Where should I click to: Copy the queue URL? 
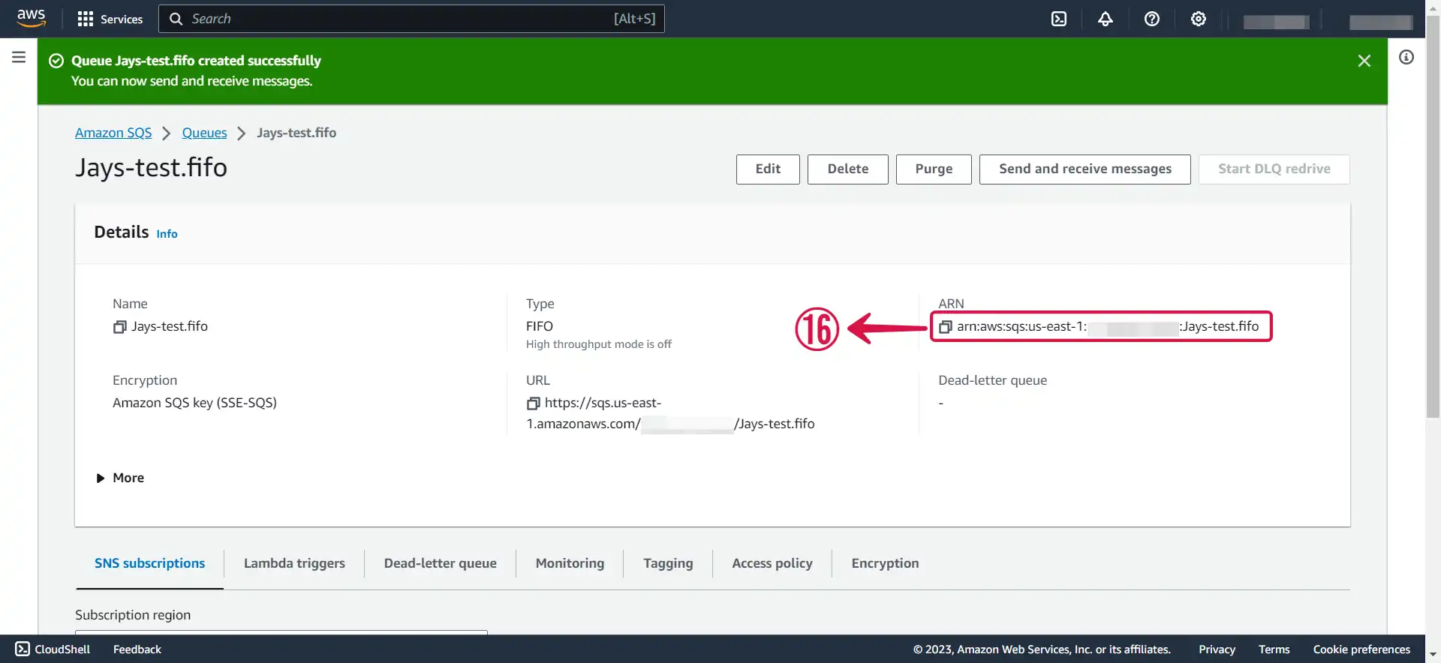(533, 403)
